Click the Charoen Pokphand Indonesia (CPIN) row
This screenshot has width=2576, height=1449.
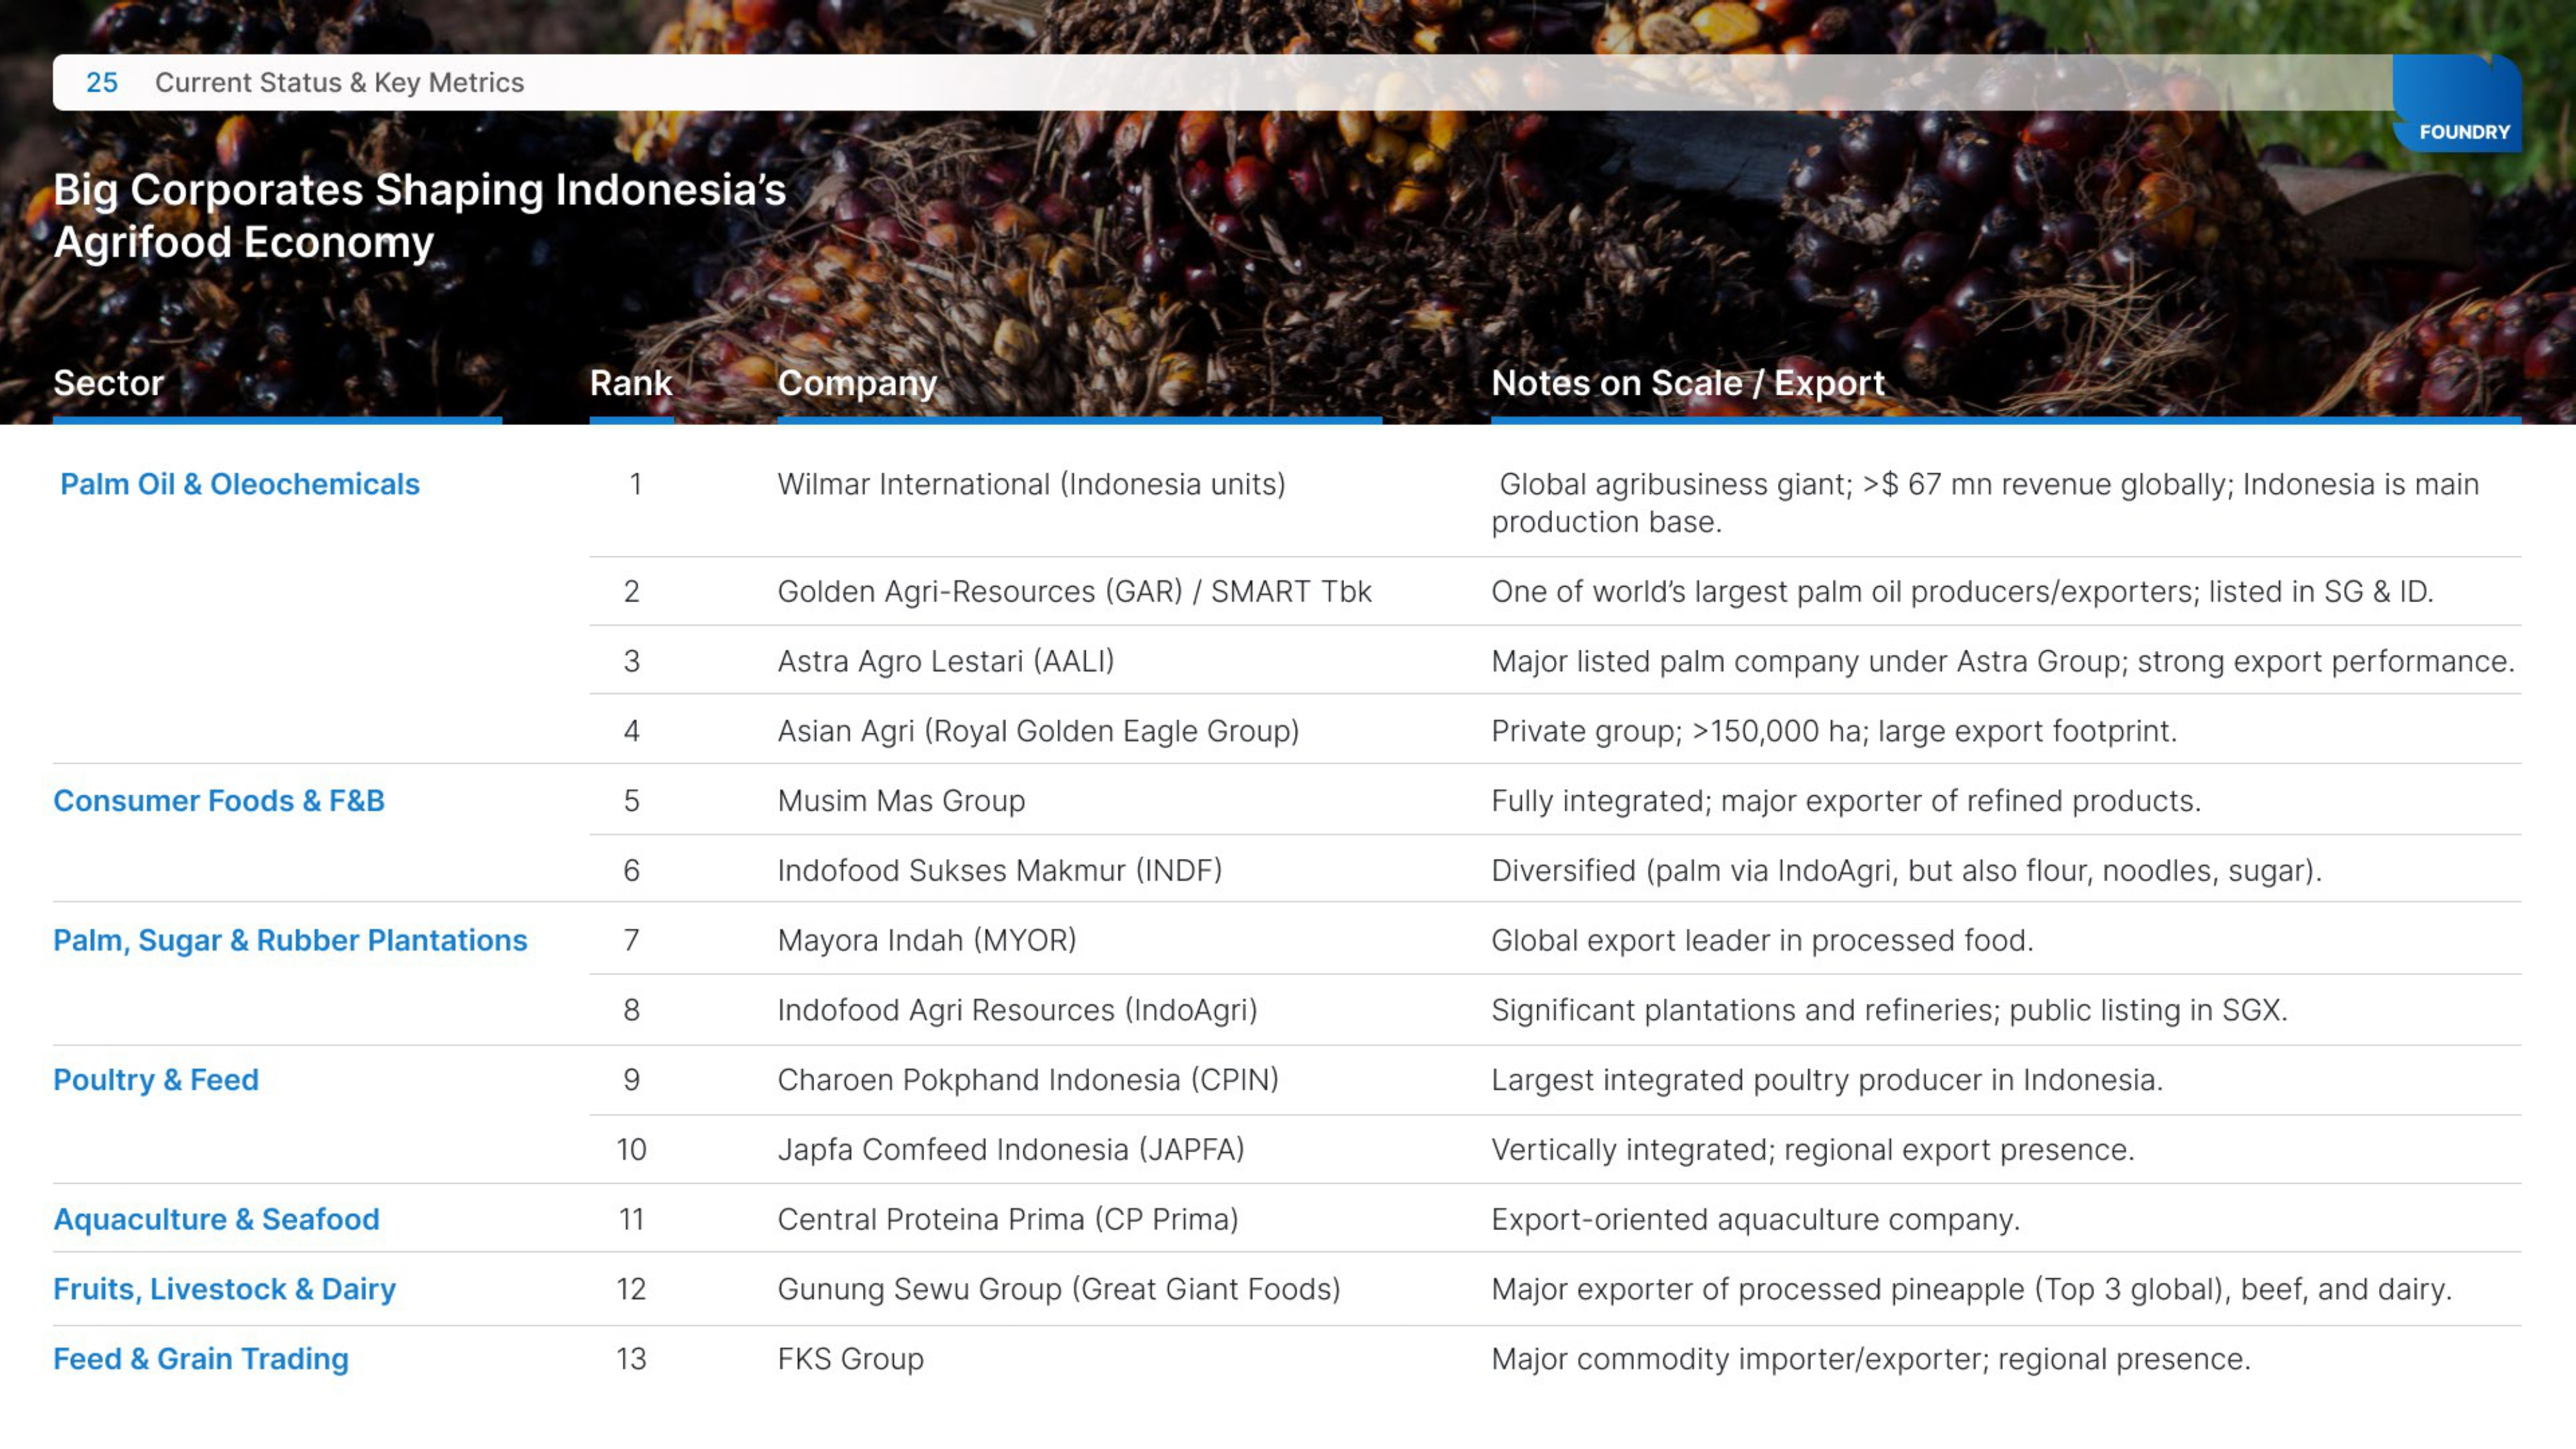point(1028,1080)
